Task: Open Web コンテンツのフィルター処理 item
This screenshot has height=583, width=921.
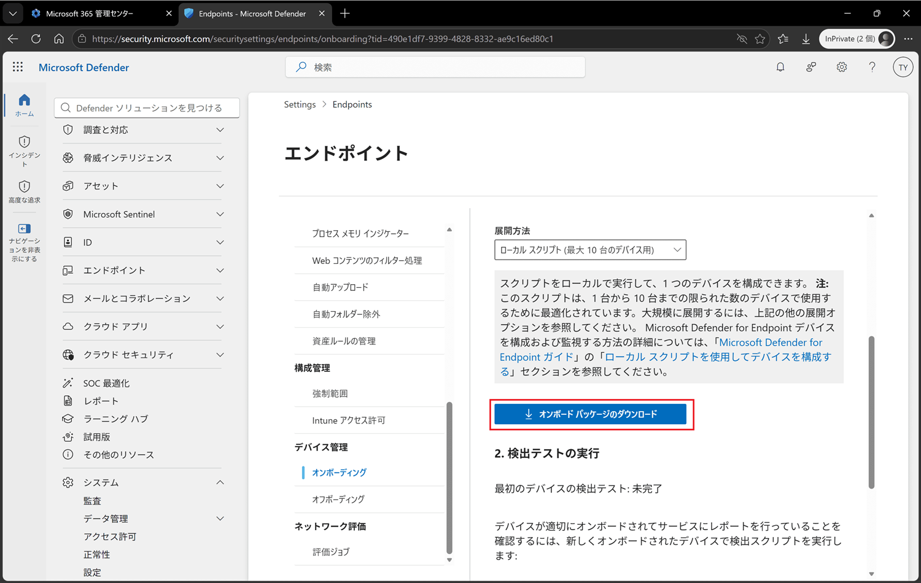Action: pyautogui.click(x=367, y=260)
